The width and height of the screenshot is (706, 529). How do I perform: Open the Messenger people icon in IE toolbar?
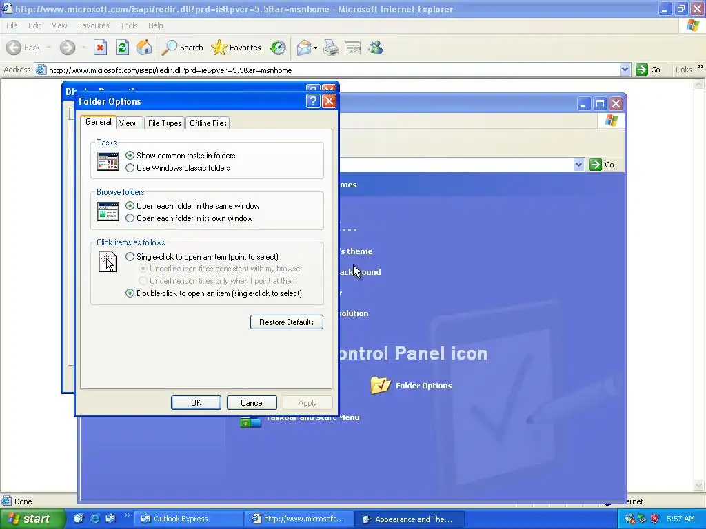pyautogui.click(x=375, y=48)
